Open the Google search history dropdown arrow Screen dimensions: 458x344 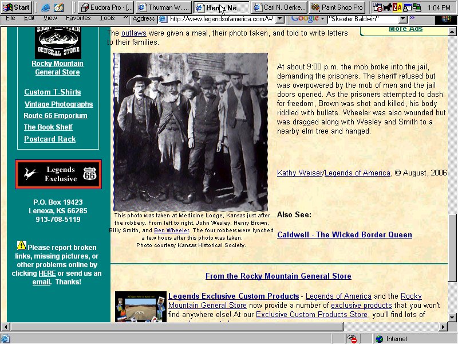pos(403,19)
